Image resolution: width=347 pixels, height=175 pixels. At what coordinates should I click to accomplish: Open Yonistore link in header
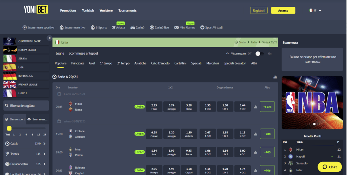tap(106, 11)
